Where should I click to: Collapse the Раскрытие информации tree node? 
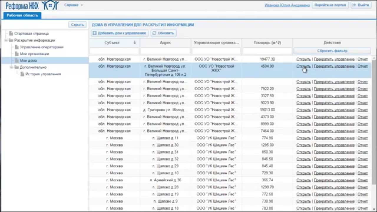coord(6,40)
